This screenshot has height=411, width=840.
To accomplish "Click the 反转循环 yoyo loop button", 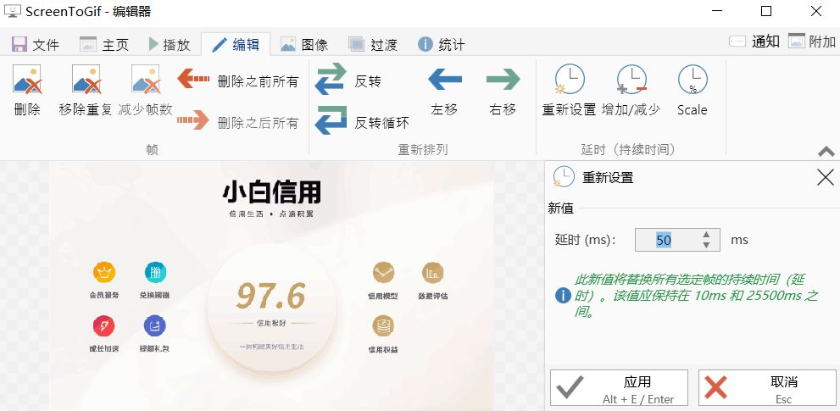I will click(362, 122).
